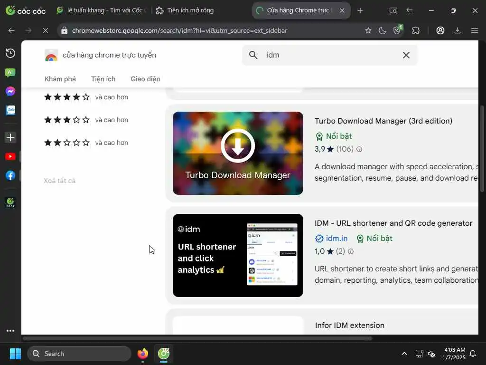Image resolution: width=486 pixels, height=365 pixels.
Task: Open the Windows Start menu
Action: tap(15, 354)
